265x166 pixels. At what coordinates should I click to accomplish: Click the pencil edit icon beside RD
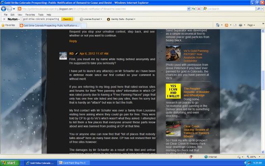(x=76, y=54)
